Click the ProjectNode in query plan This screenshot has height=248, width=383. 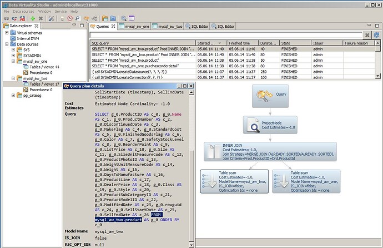pos(270,125)
